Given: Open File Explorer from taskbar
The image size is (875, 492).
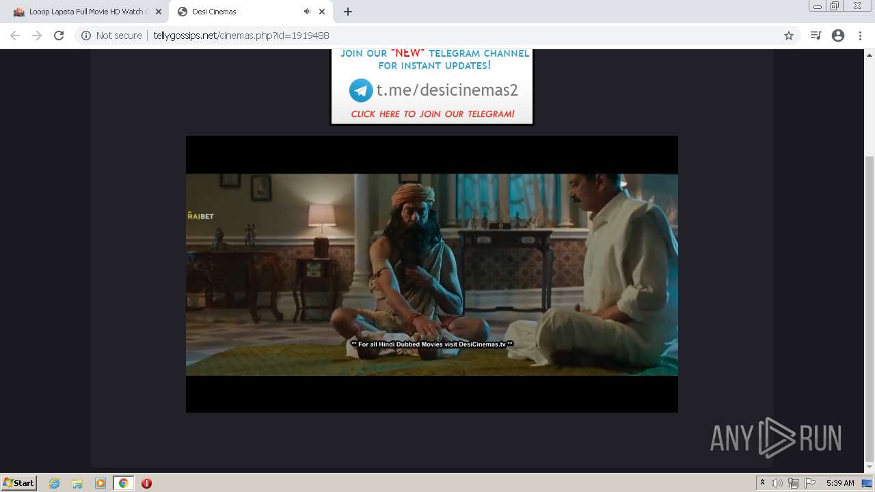Looking at the screenshot, I should click(77, 483).
